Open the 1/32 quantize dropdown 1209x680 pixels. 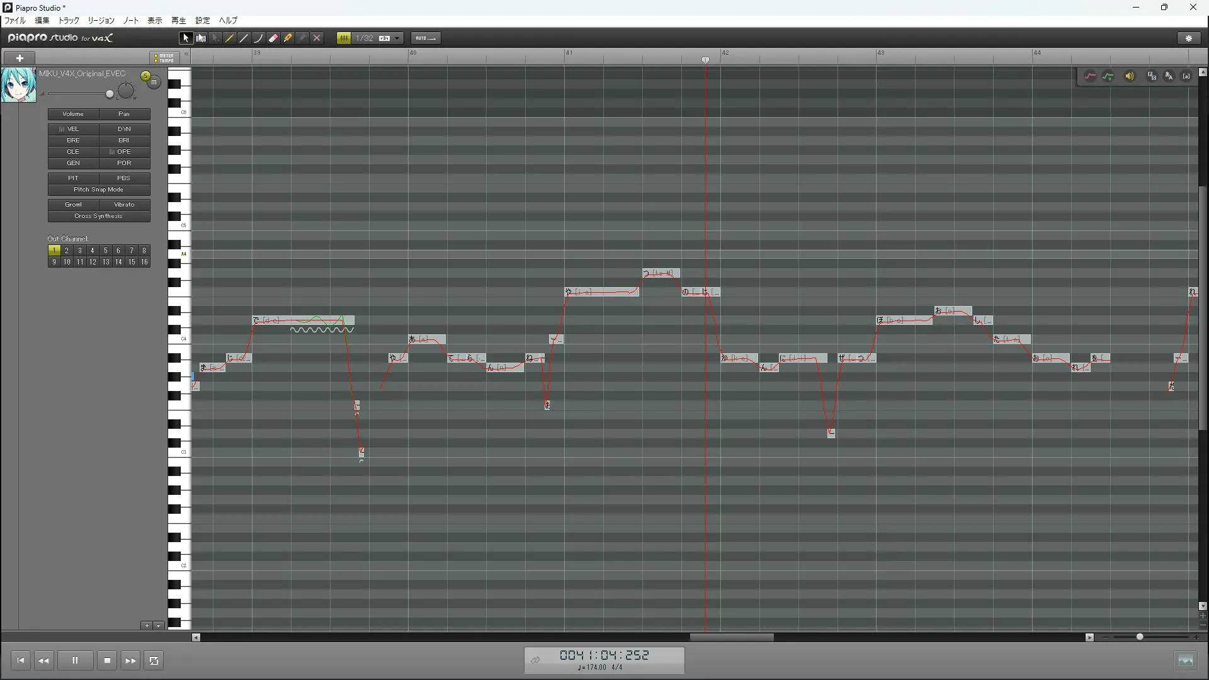pos(397,38)
